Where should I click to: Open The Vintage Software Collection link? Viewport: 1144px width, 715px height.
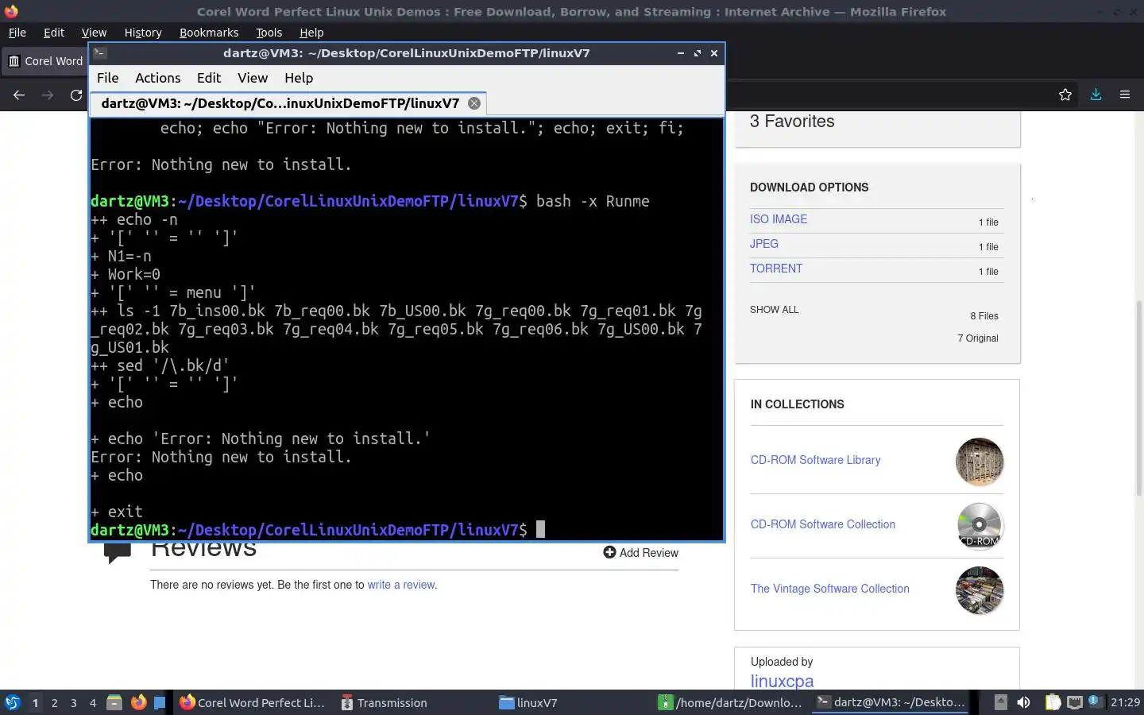830,589
